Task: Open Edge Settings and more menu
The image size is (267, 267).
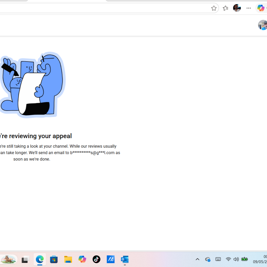Action: click(x=249, y=8)
